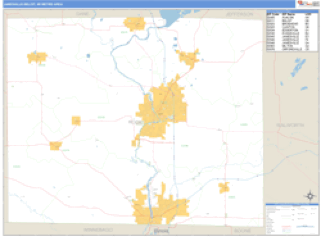Viewport: 321px width, 241px height.
Task: Click the WALWORTH county label
Action: tap(290, 125)
